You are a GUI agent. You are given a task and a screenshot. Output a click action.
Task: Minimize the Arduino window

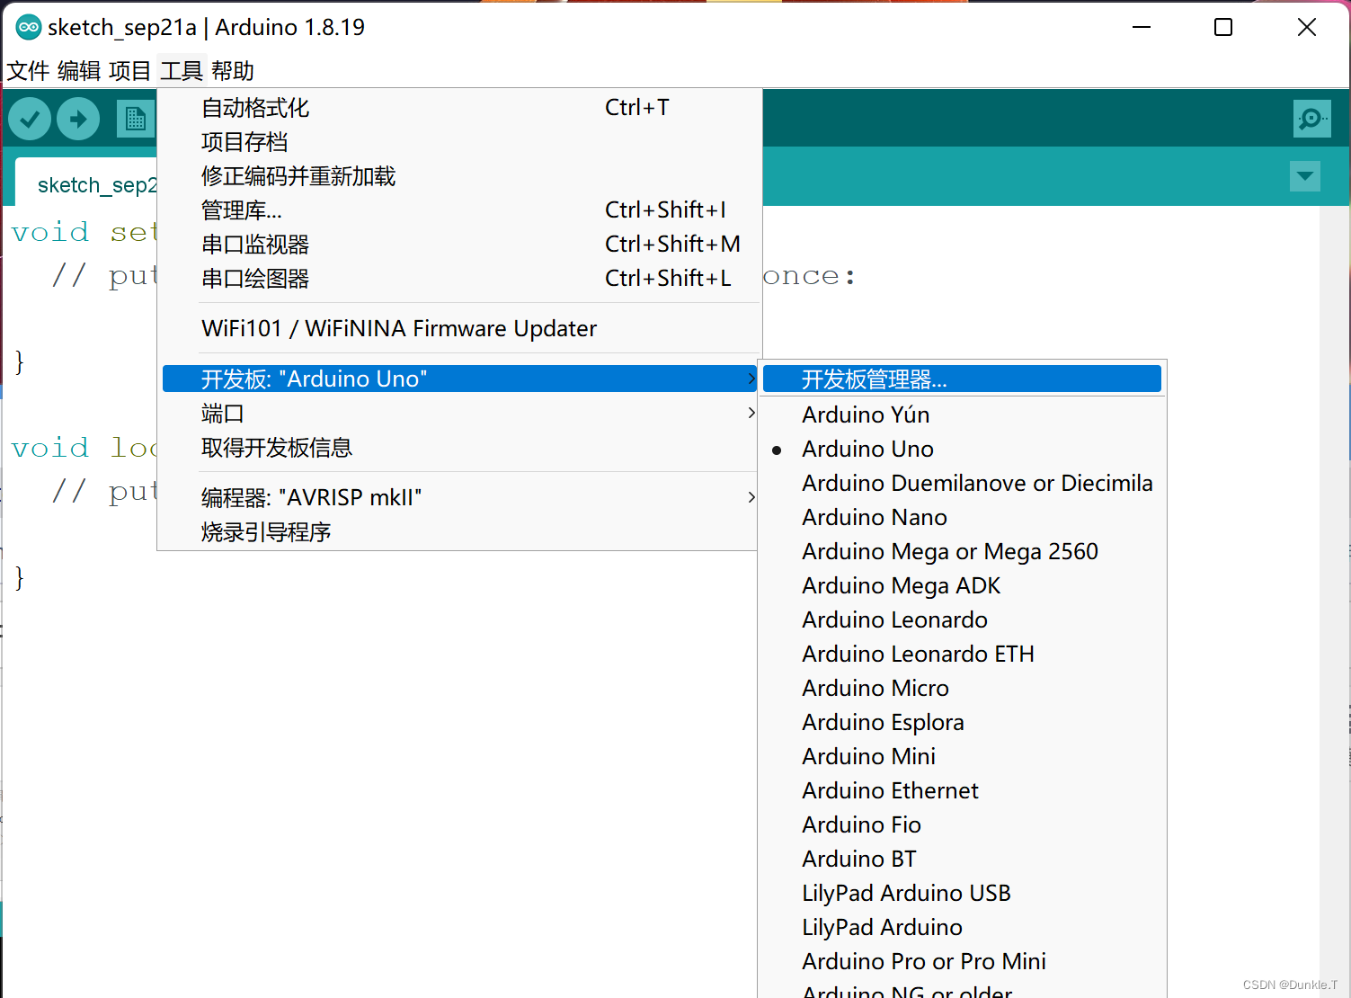[x=1142, y=27]
